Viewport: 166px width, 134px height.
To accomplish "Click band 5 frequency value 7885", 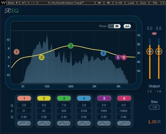I will coord(104,111).
